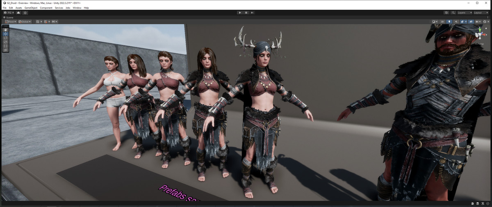Screen dimensions: 492x207
Task: Pause the game playback
Action: pyautogui.click(x=246, y=13)
